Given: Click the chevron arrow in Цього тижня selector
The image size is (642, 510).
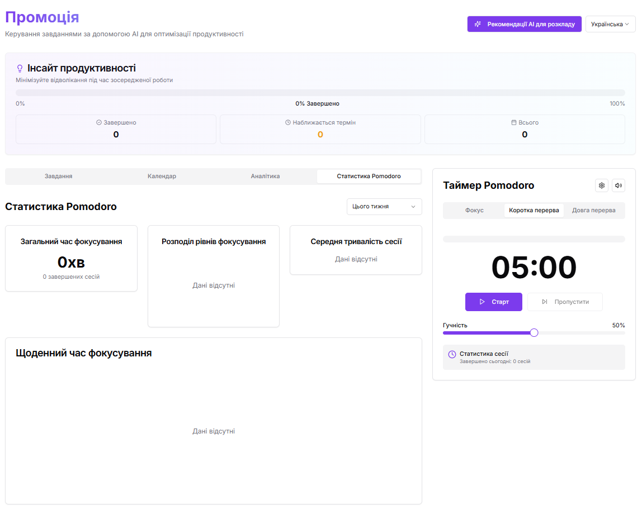Looking at the screenshot, I should tap(413, 207).
